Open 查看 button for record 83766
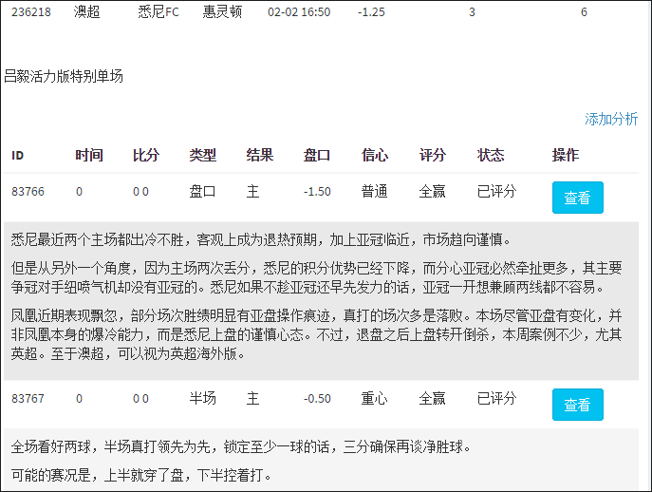The width and height of the screenshot is (652, 492). 578,198
